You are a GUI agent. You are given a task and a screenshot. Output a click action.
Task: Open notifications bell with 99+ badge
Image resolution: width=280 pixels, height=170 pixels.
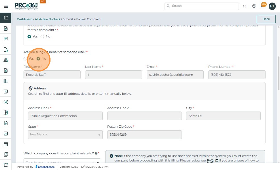point(263,6)
